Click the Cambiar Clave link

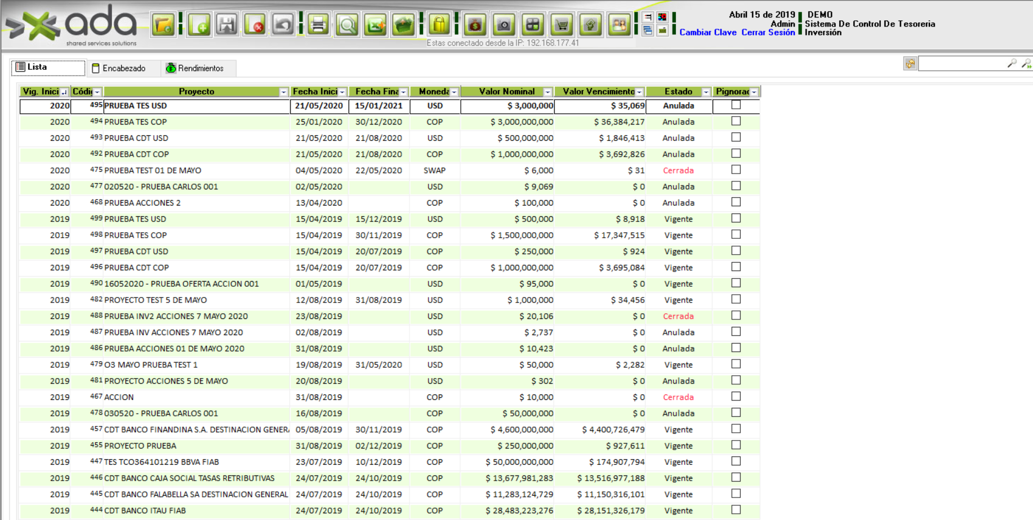pyautogui.click(x=707, y=33)
